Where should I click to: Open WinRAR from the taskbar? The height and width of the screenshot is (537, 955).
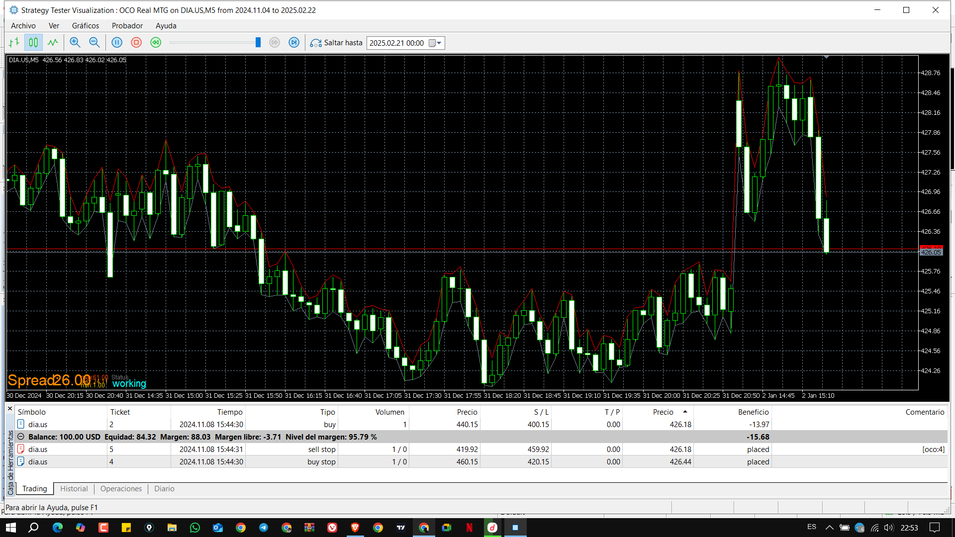(x=309, y=528)
